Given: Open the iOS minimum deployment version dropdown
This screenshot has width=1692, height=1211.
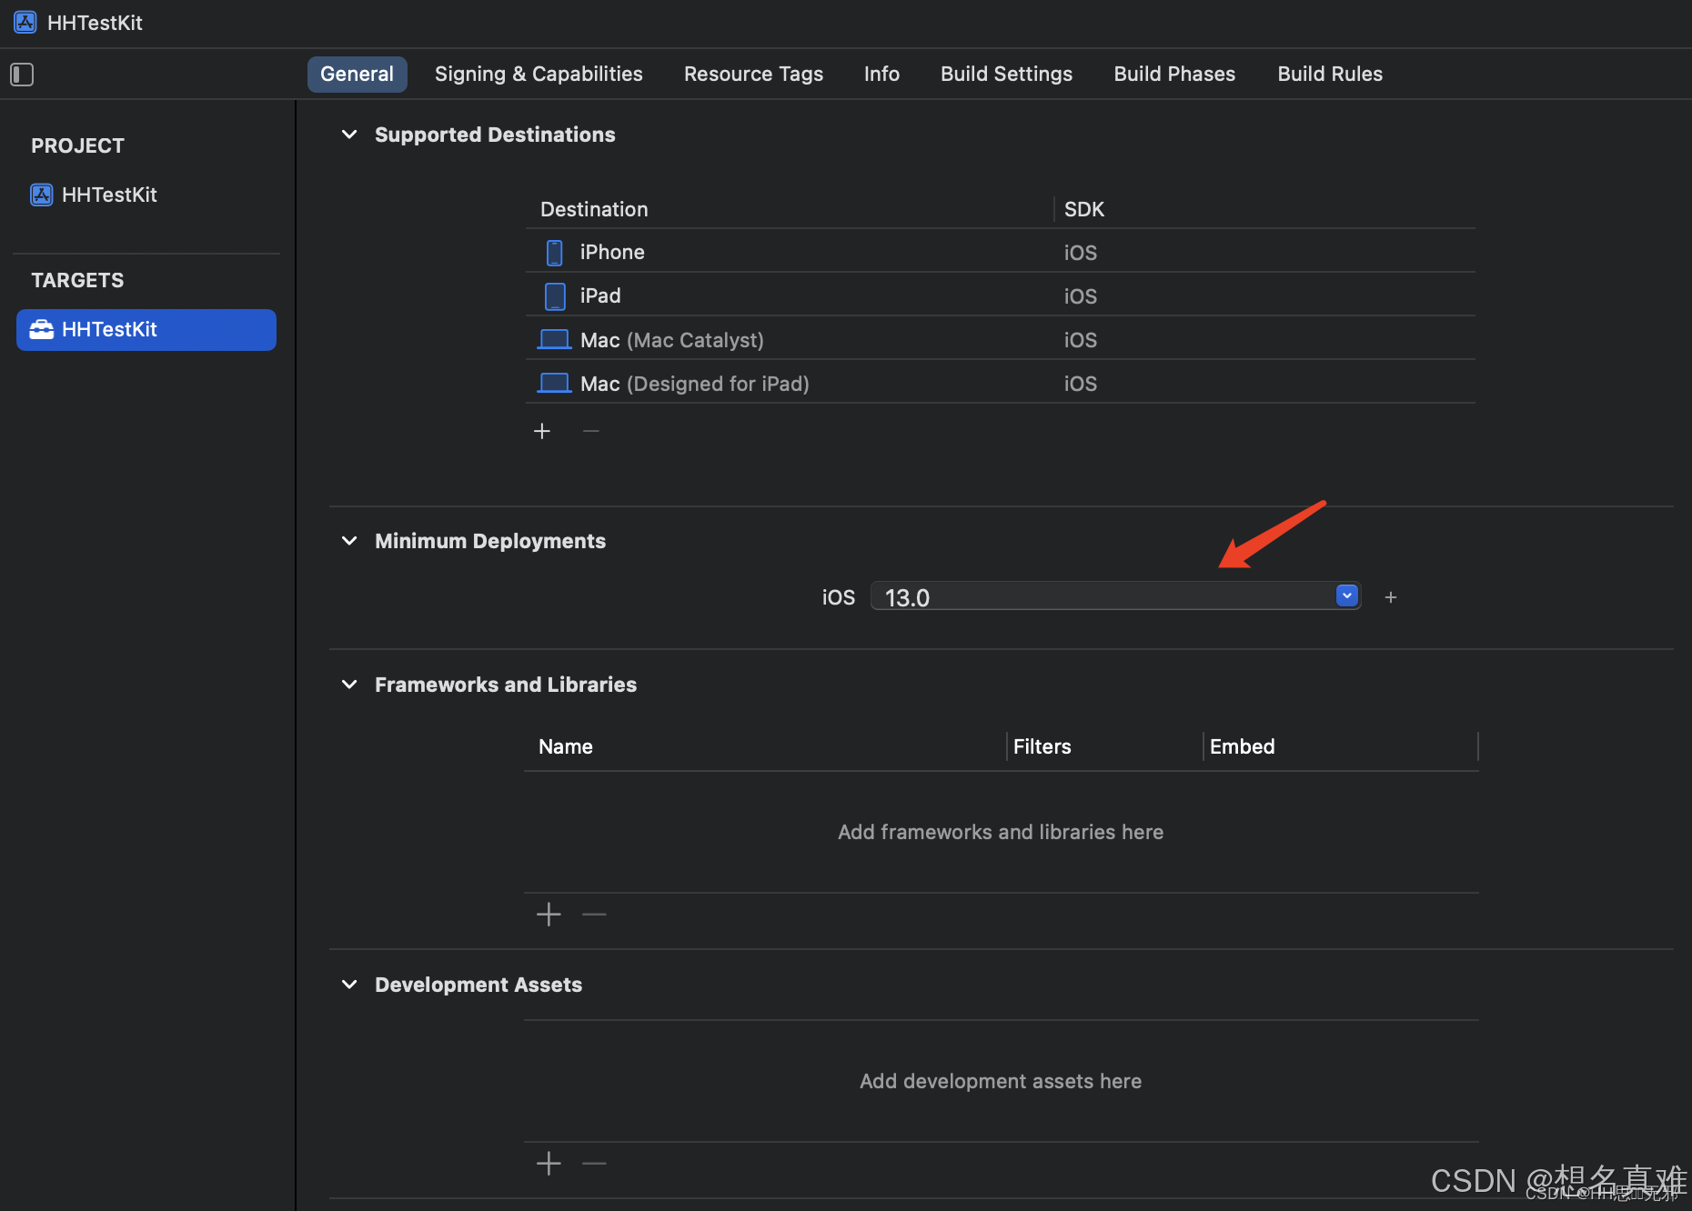Looking at the screenshot, I should pos(1346,595).
